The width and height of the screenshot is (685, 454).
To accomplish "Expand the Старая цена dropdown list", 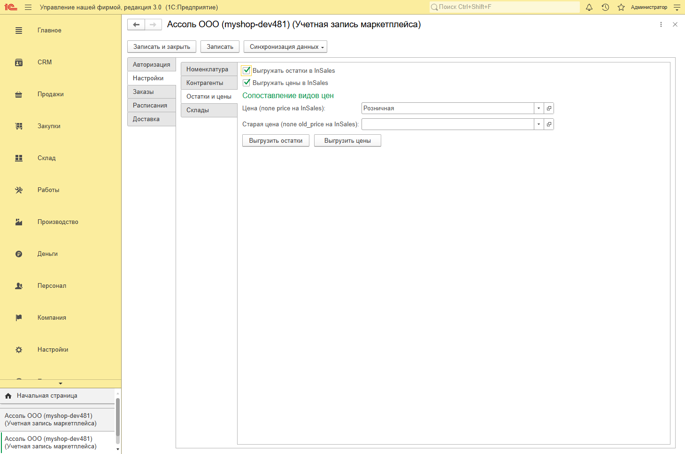I will click(x=539, y=124).
